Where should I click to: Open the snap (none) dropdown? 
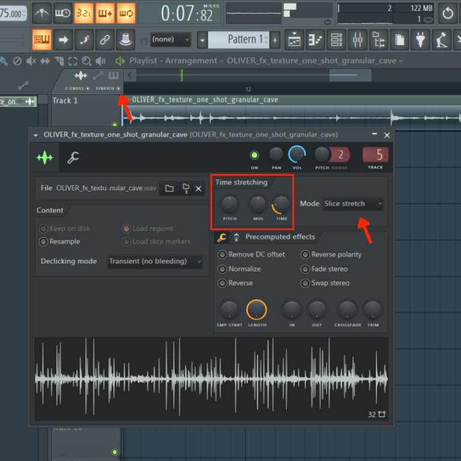click(170, 40)
